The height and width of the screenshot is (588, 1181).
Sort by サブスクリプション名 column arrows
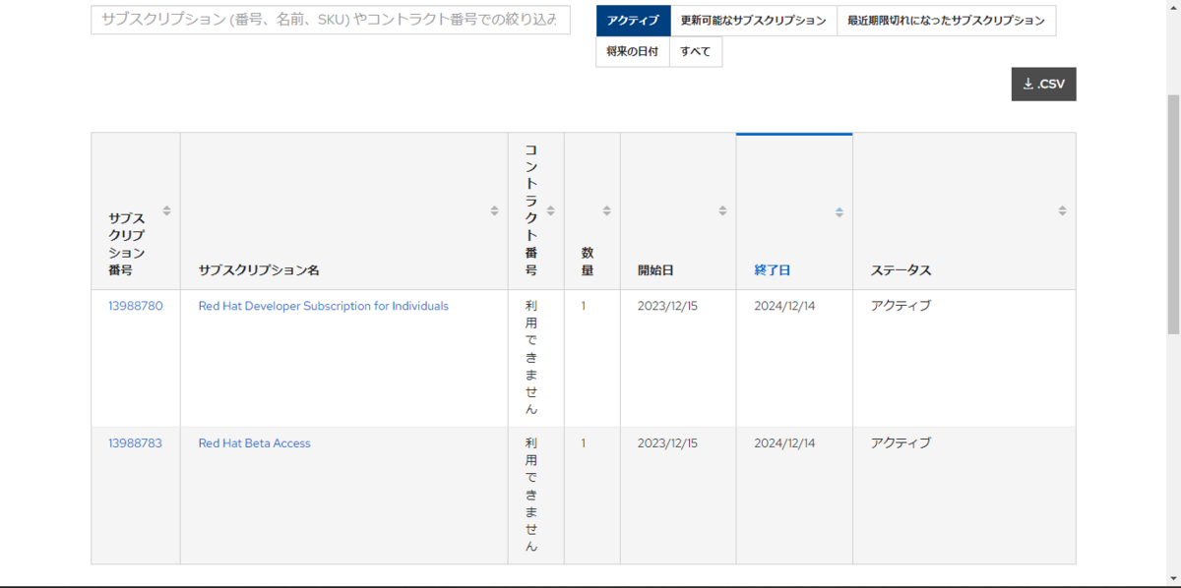point(494,210)
